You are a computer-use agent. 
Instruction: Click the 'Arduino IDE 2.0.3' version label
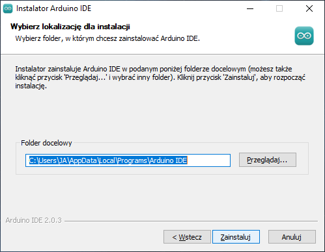(34, 220)
